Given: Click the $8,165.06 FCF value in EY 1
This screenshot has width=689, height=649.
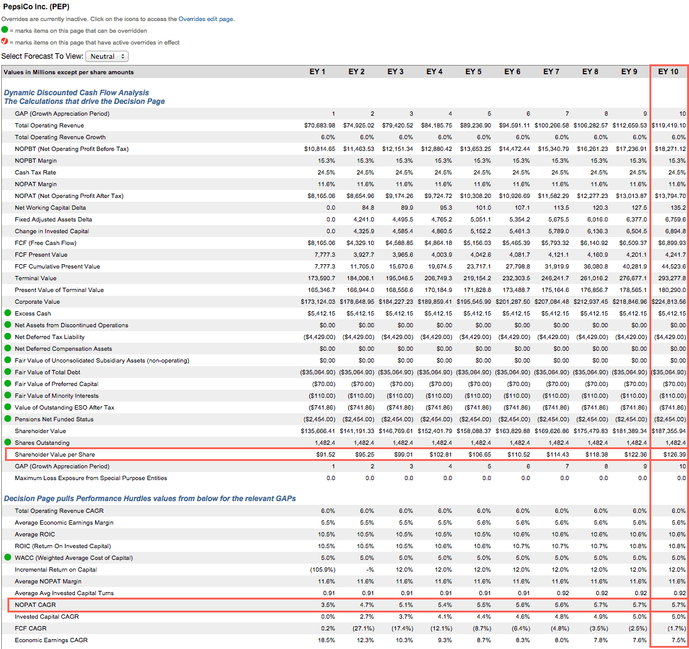Looking at the screenshot, I should click(x=321, y=243).
